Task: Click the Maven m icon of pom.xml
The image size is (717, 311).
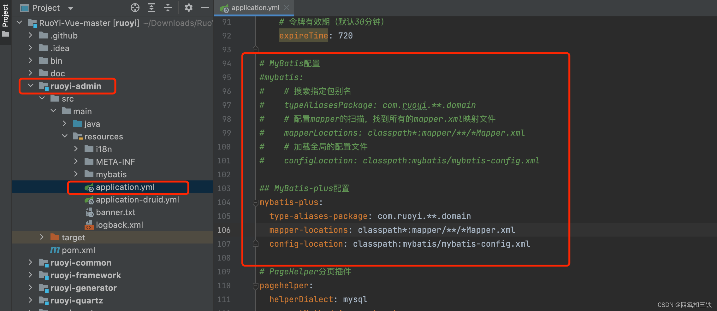Action: tap(55, 250)
